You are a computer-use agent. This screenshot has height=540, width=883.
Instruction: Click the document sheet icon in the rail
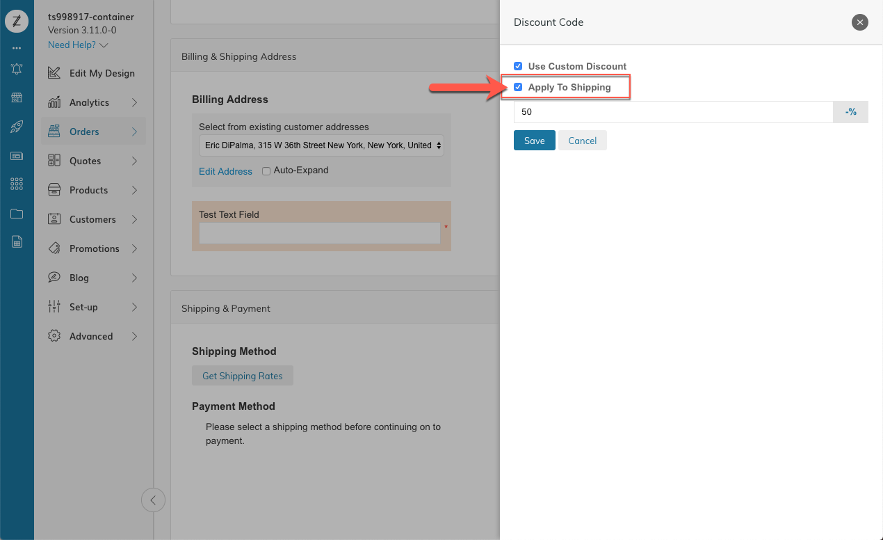click(x=17, y=242)
